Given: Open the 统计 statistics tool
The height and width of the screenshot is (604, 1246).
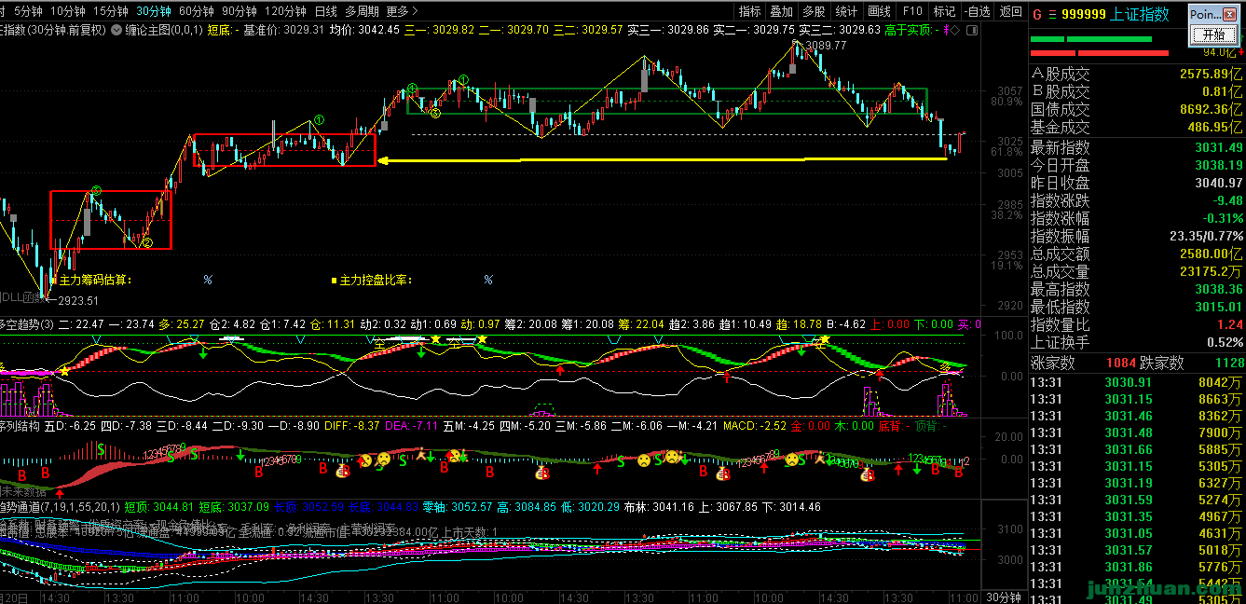Looking at the screenshot, I should 846,11.
